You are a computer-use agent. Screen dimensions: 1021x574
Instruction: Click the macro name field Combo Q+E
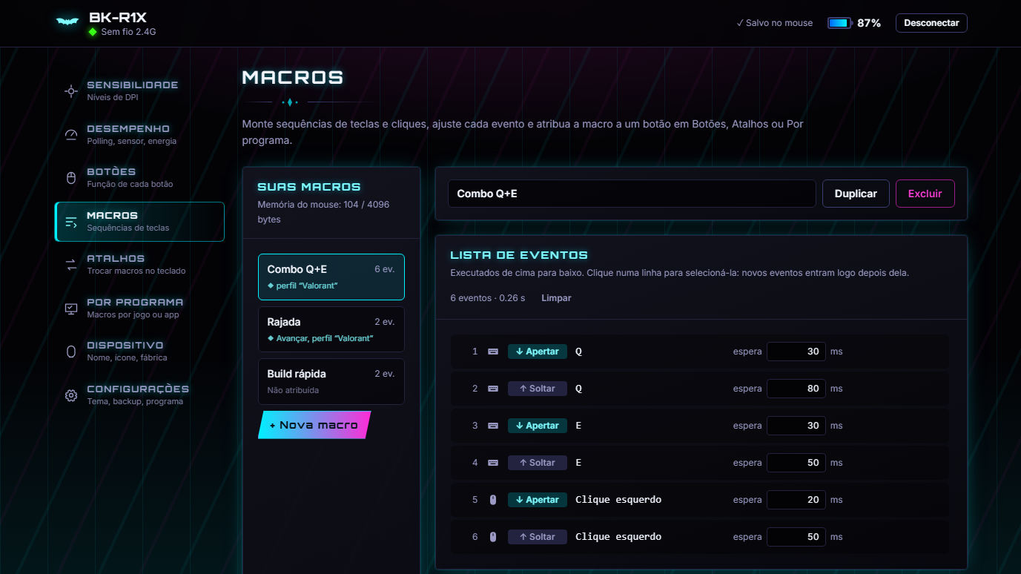(x=632, y=194)
